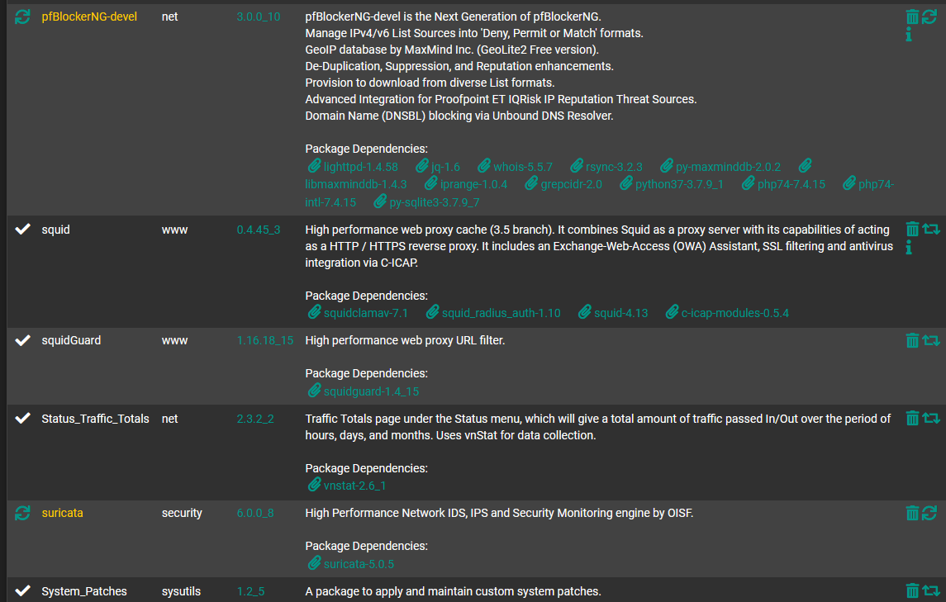Click the update-available icon beside pfBlockerNG-devel name
Viewport: 946px width, 602px height.
22,17
